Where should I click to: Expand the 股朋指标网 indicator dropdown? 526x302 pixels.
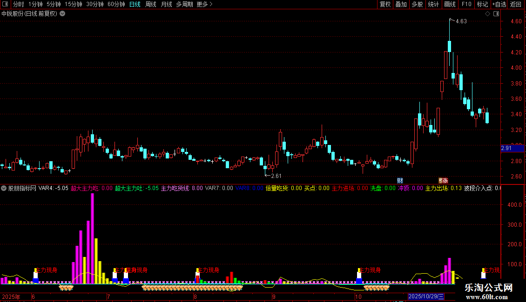4,188
